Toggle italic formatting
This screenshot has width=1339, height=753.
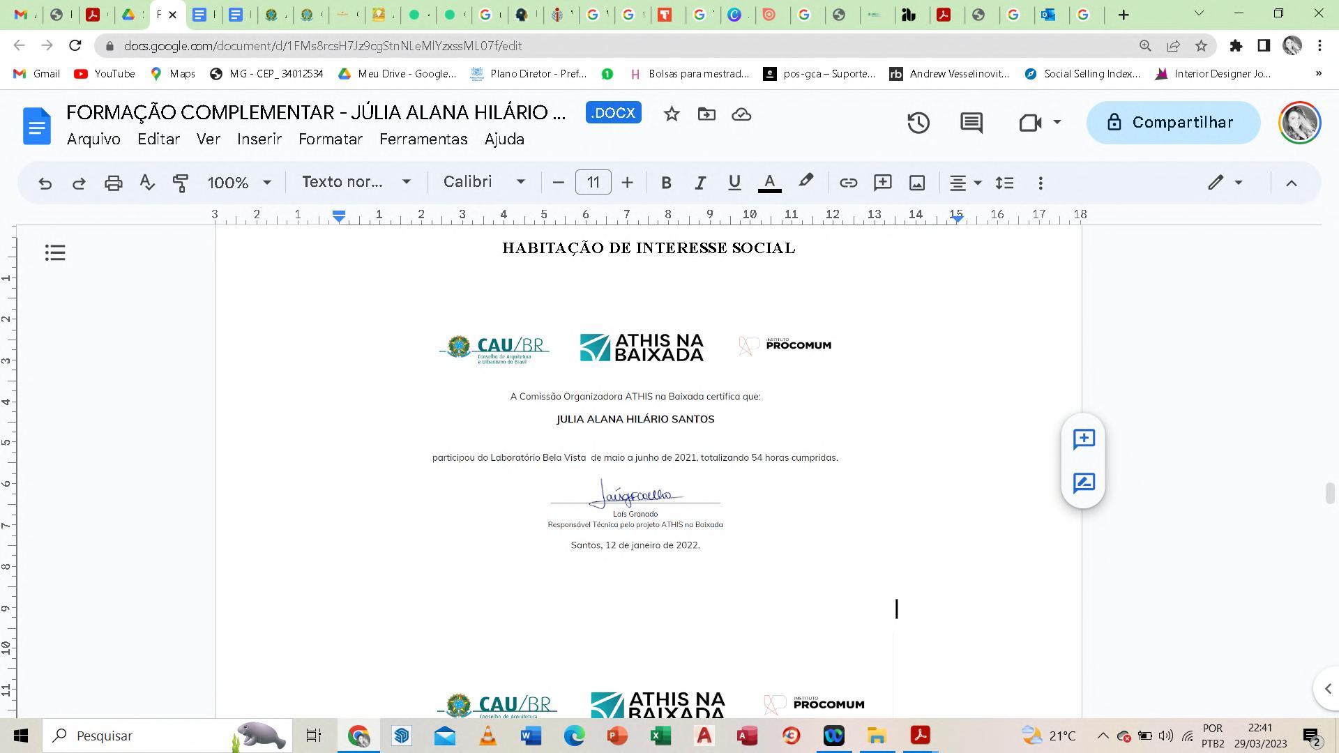coord(699,183)
